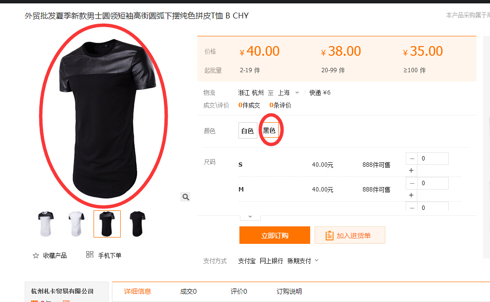
Task: Select the first white shirt thumbnail
Action: click(46, 224)
